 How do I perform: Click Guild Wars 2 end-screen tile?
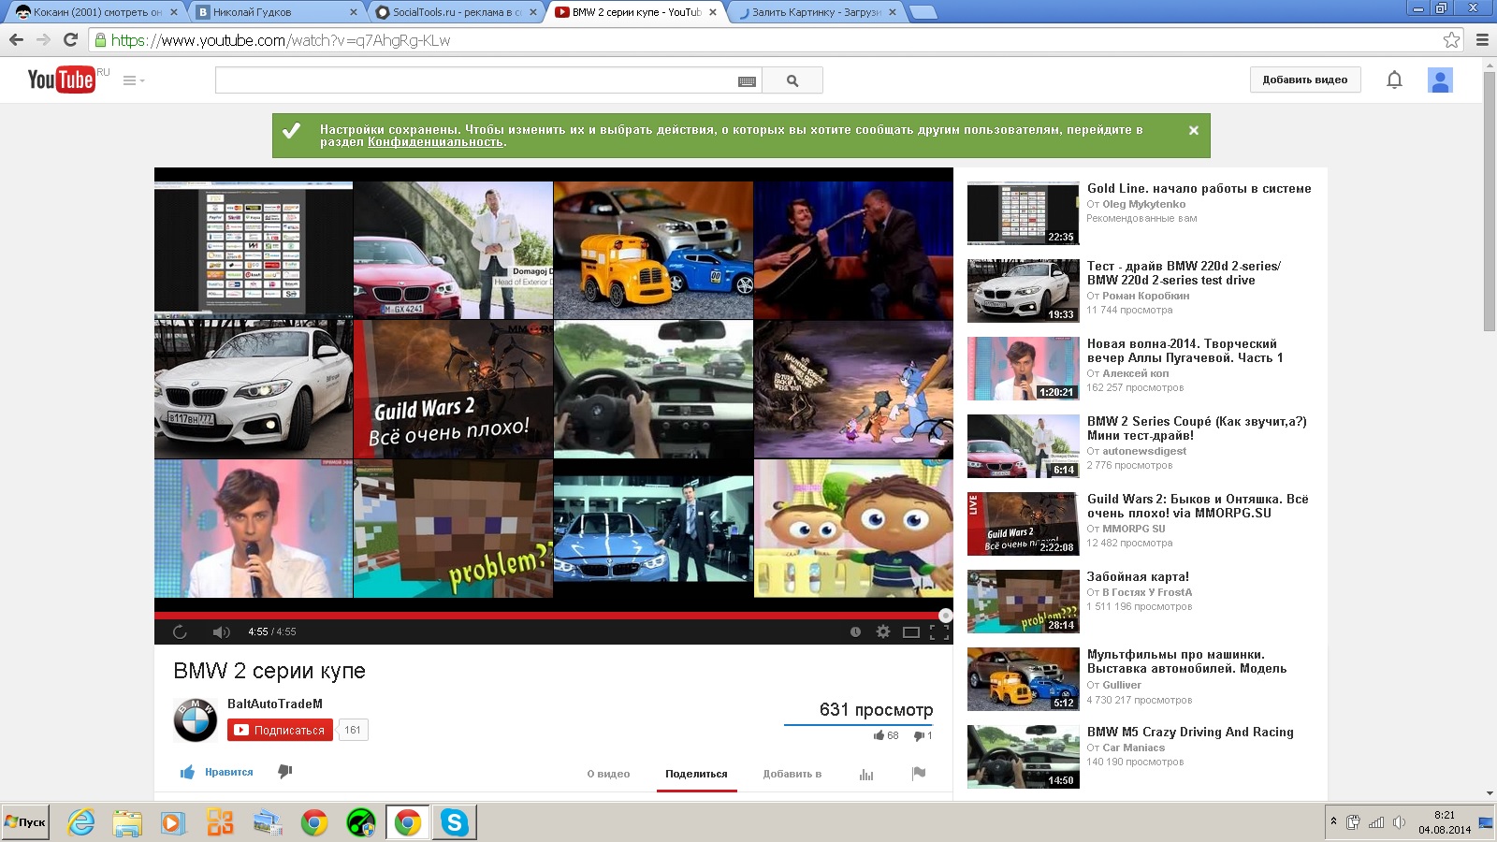click(453, 389)
